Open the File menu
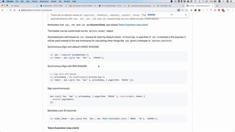Viewport: 235px width, 132px height. (17, 1)
